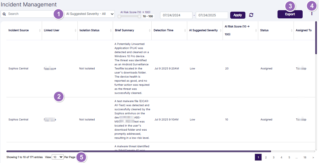Image resolution: width=319 pixels, height=163 pixels.
Task: Click the PUA detected brief summary text
Action: (x=132, y=69)
